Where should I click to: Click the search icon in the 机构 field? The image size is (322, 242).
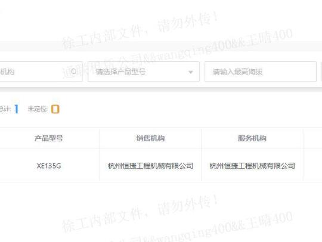[73, 72]
